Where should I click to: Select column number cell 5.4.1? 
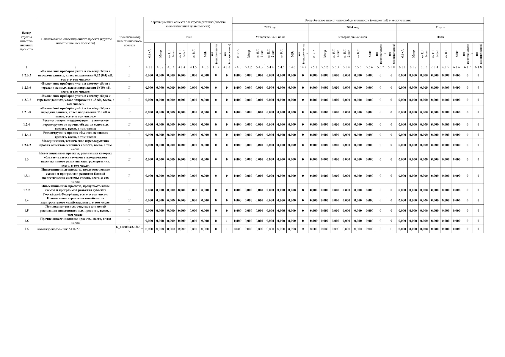click(x=237, y=67)
